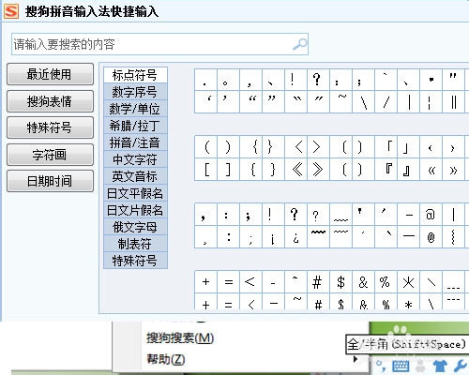
Task: Select the 标点符号 category
Action: click(135, 75)
